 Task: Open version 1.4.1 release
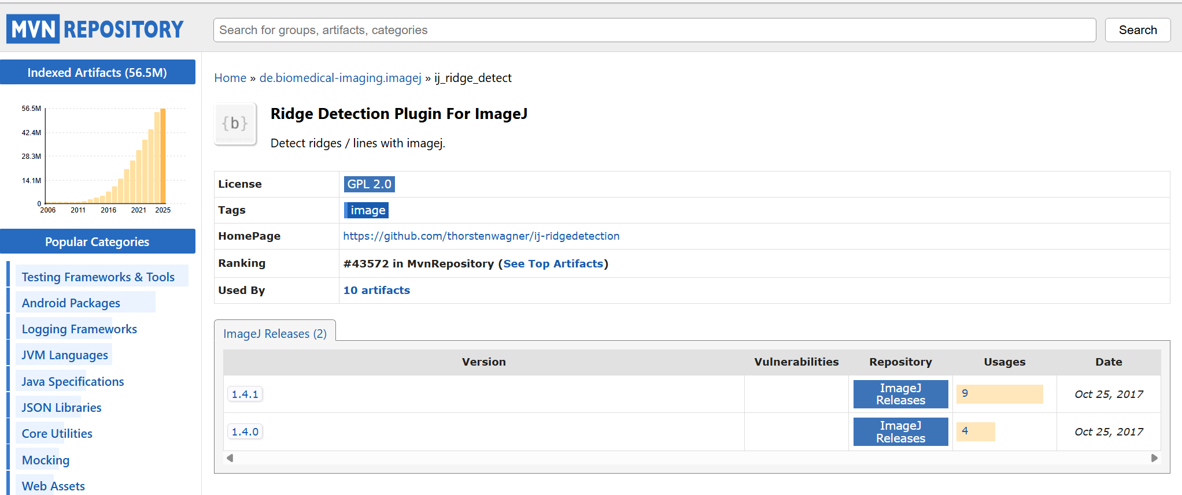(x=245, y=394)
